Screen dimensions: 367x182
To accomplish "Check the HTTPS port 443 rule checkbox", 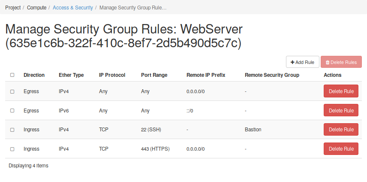I will tap(12, 149).
